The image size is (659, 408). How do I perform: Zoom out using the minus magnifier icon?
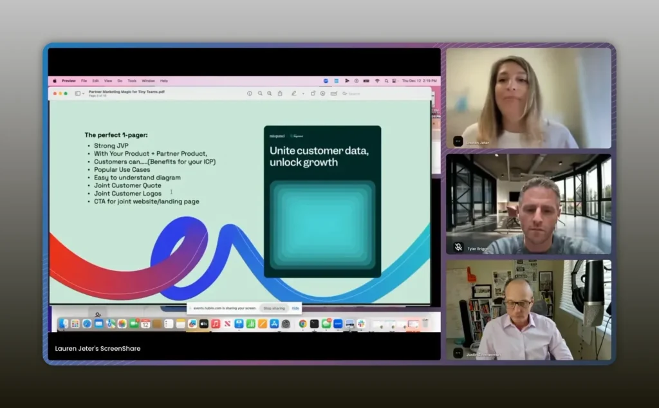260,93
